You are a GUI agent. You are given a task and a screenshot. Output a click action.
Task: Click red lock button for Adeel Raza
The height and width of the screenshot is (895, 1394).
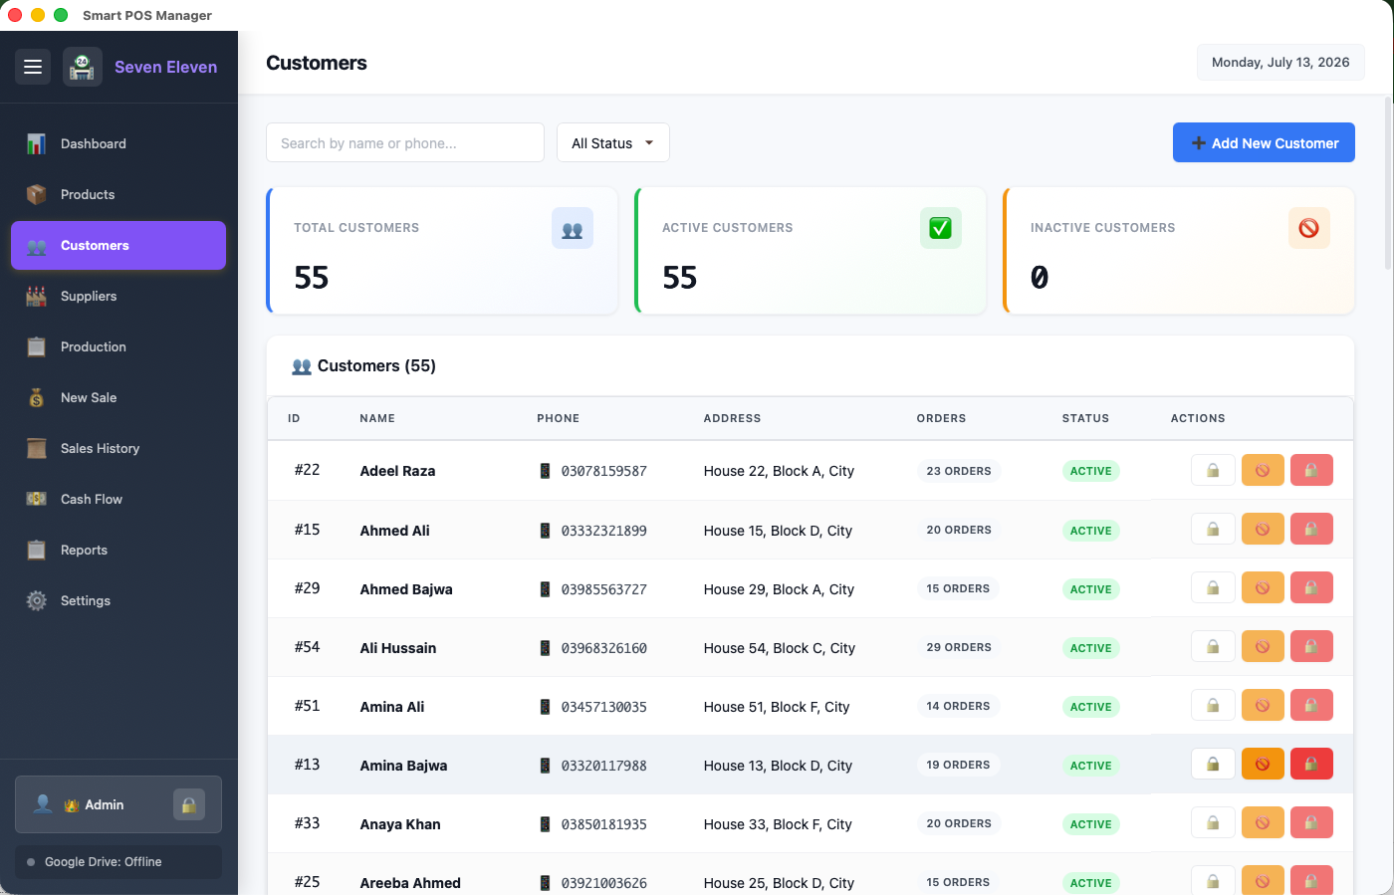[1311, 470]
